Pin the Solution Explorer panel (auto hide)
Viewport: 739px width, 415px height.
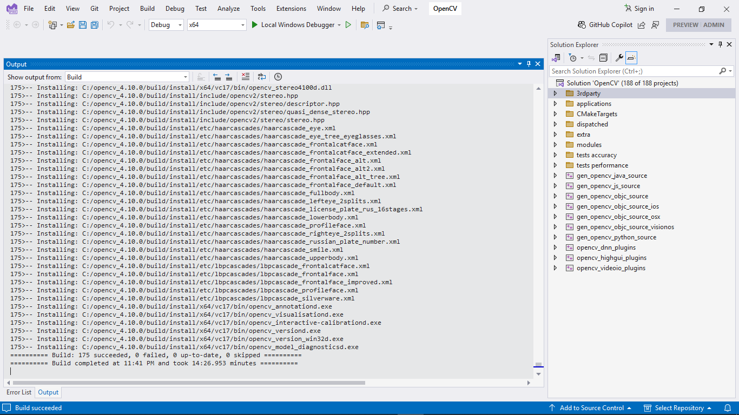(720, 45)
